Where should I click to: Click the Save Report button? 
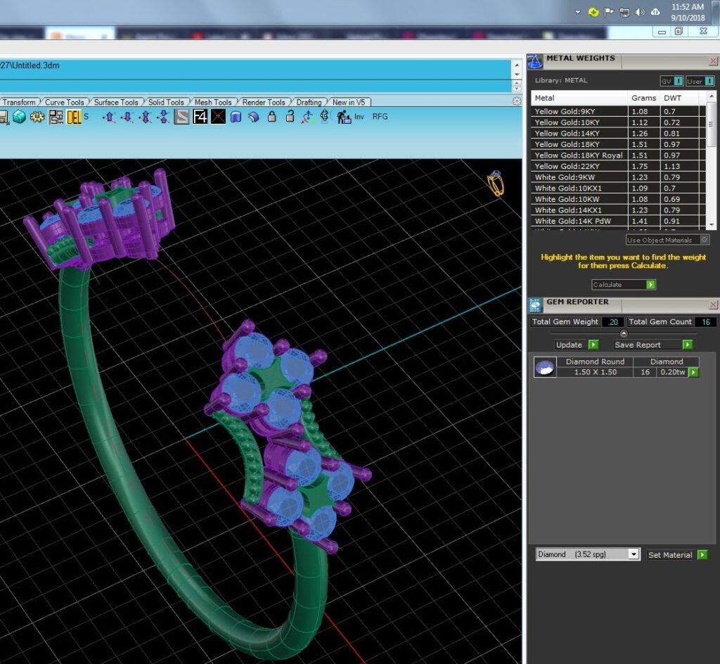653,345
